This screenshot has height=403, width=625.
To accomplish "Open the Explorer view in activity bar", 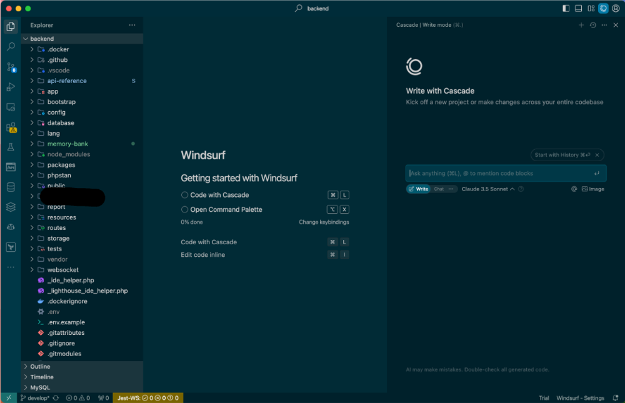I will (11, 27).
